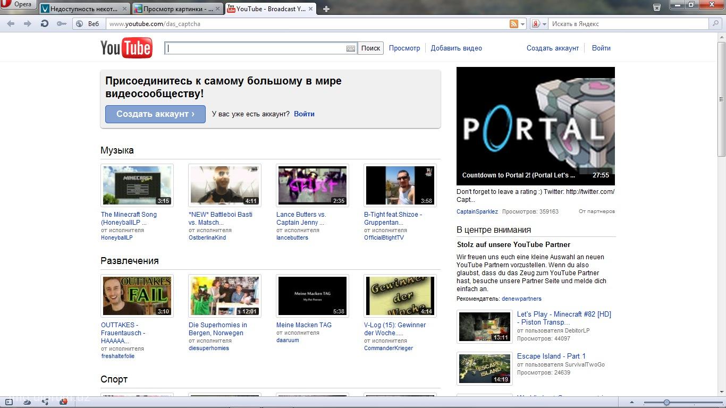Image resolution: width=726 pixels, height=408 pixels.
Task: Expand the Yandex search engine dropdown
Action: point(544,24)
